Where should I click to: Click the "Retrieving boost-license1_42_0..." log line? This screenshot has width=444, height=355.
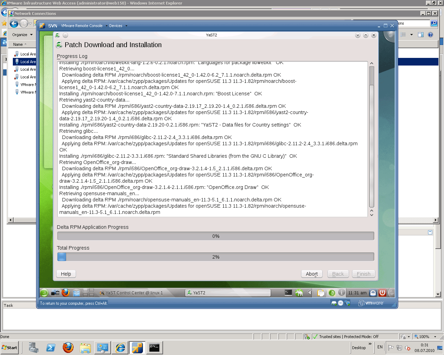click(97, 69)
